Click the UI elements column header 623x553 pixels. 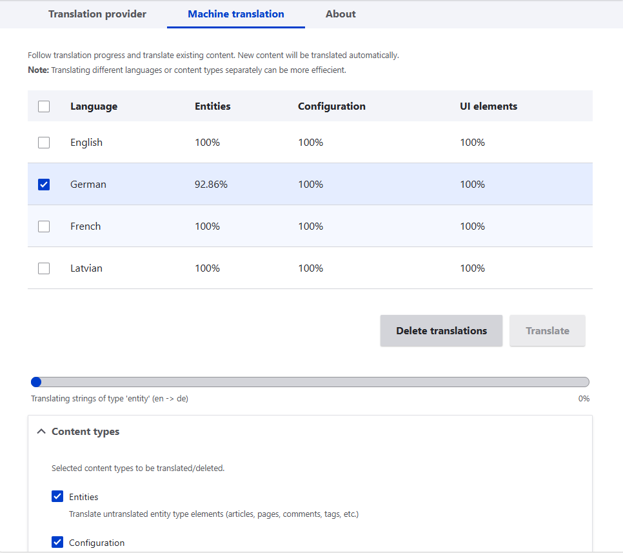(x=488, y=106)
